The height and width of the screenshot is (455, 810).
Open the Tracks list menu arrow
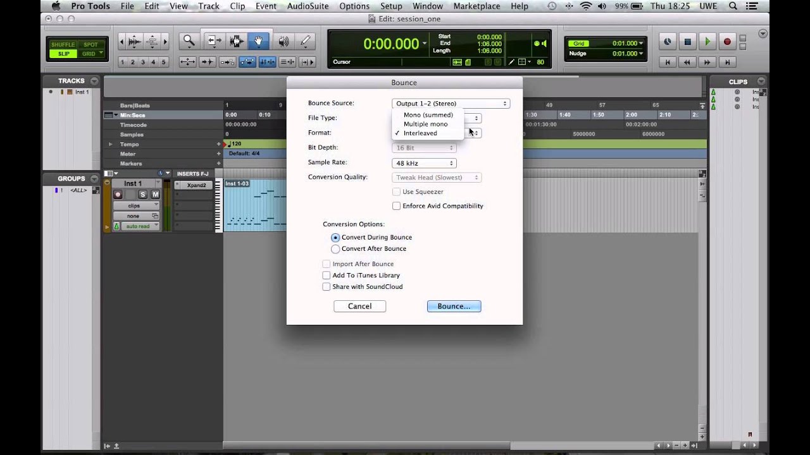[94, 81]
